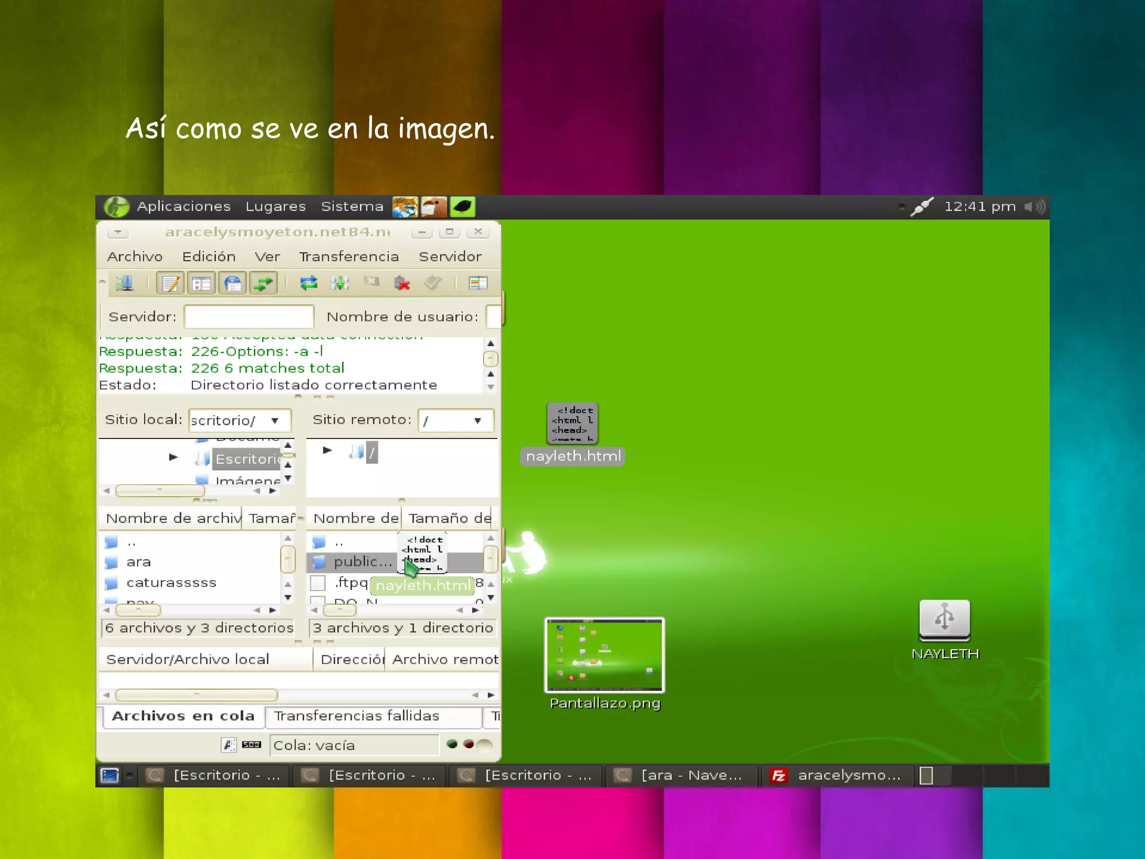This screenshot has height=859, width=1145.
Task: Click the refresh file lists icon
Action: (308, 284)
